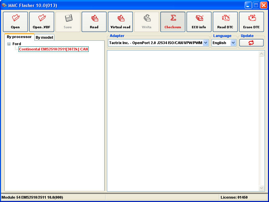Open the Language dropdown
269x202 pixels.
pyautogui.click(x=233, y=43)
